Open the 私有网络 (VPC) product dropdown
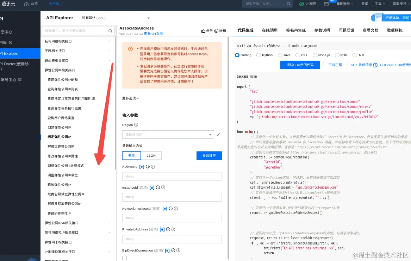Viewport: 411px width, 261px height. coord(115,18)
